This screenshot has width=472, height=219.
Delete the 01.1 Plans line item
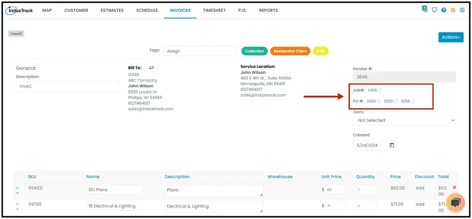pyautogui.click(x=455, y=188)
